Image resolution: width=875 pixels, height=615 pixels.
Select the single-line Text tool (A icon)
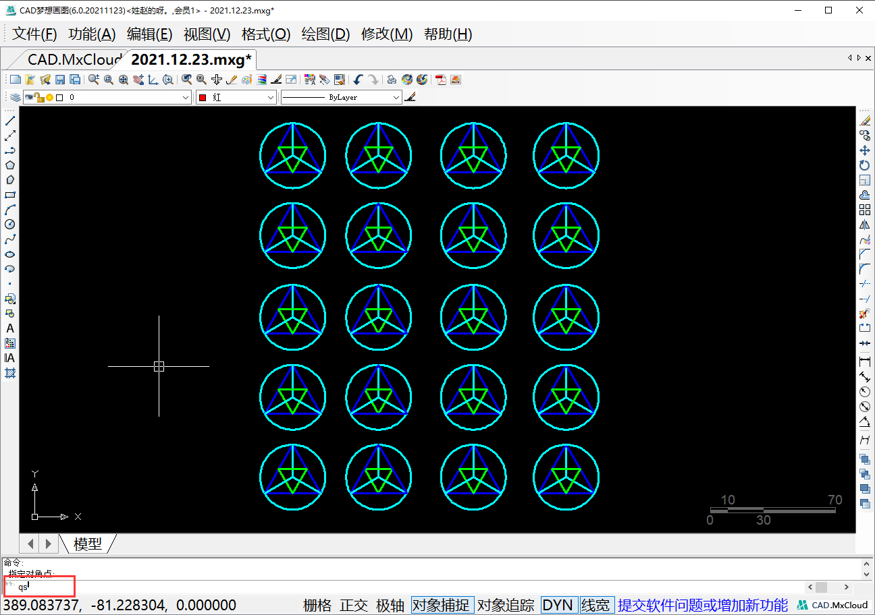click(x=10, y=328)
